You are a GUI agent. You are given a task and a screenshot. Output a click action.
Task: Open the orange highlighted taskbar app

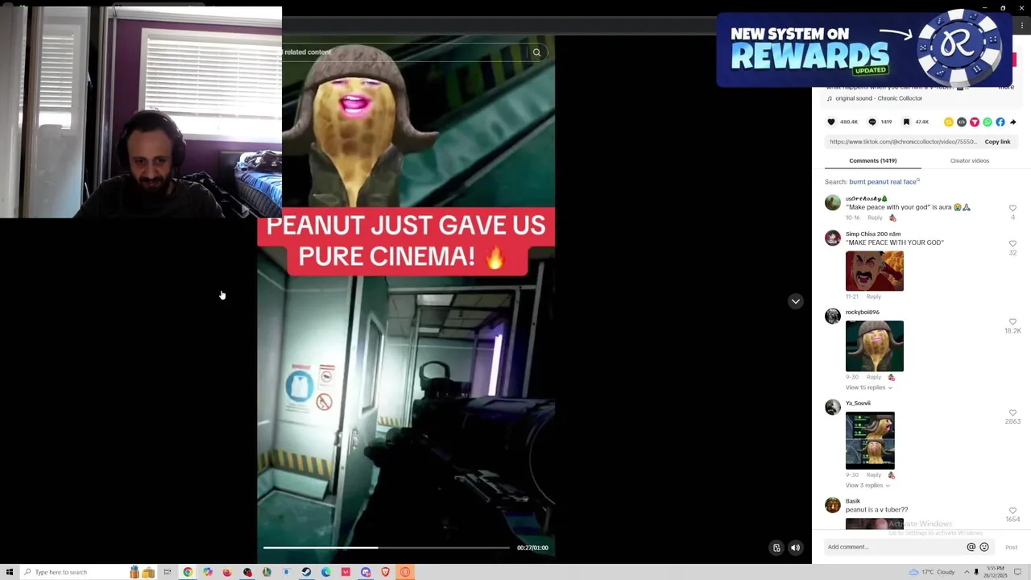pyautogui.click(x=405, y=572)
